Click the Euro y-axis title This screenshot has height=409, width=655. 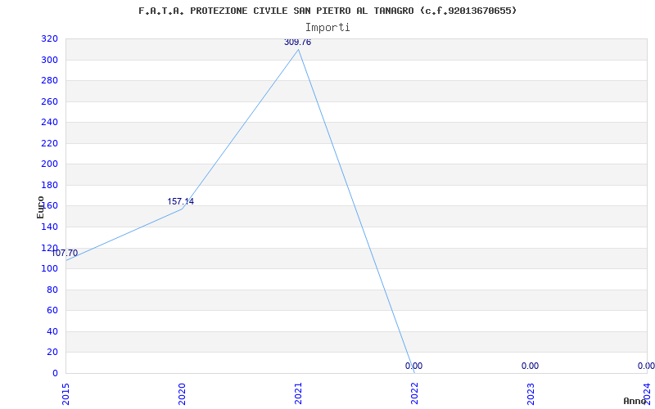tap(40, 207)
